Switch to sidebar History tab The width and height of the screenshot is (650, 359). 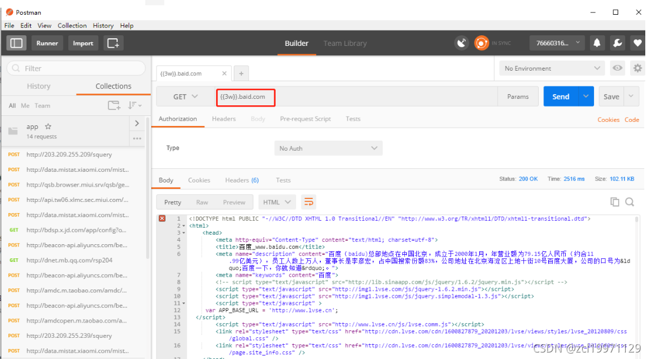(x=38, y=86)
